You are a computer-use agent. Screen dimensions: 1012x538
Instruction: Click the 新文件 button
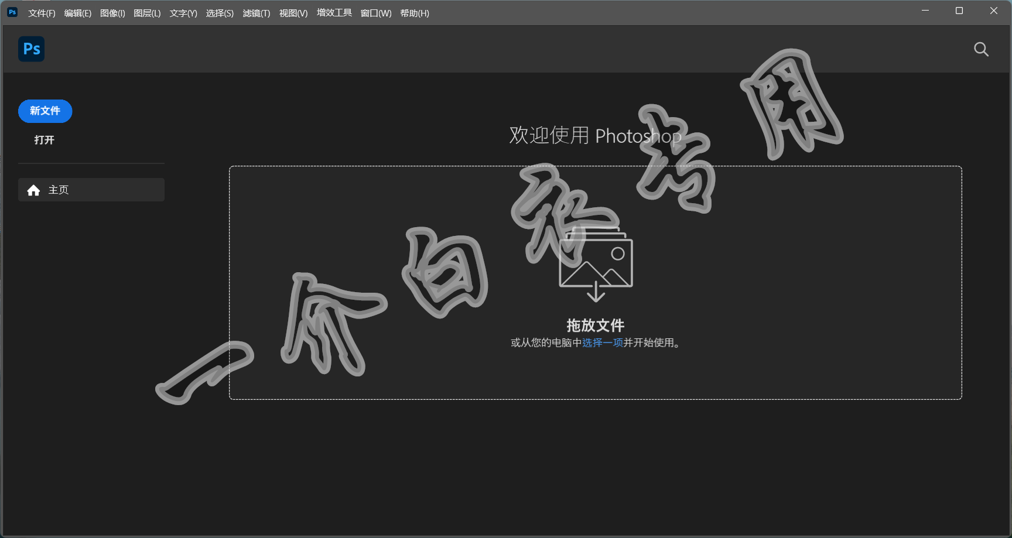[45, 111]
